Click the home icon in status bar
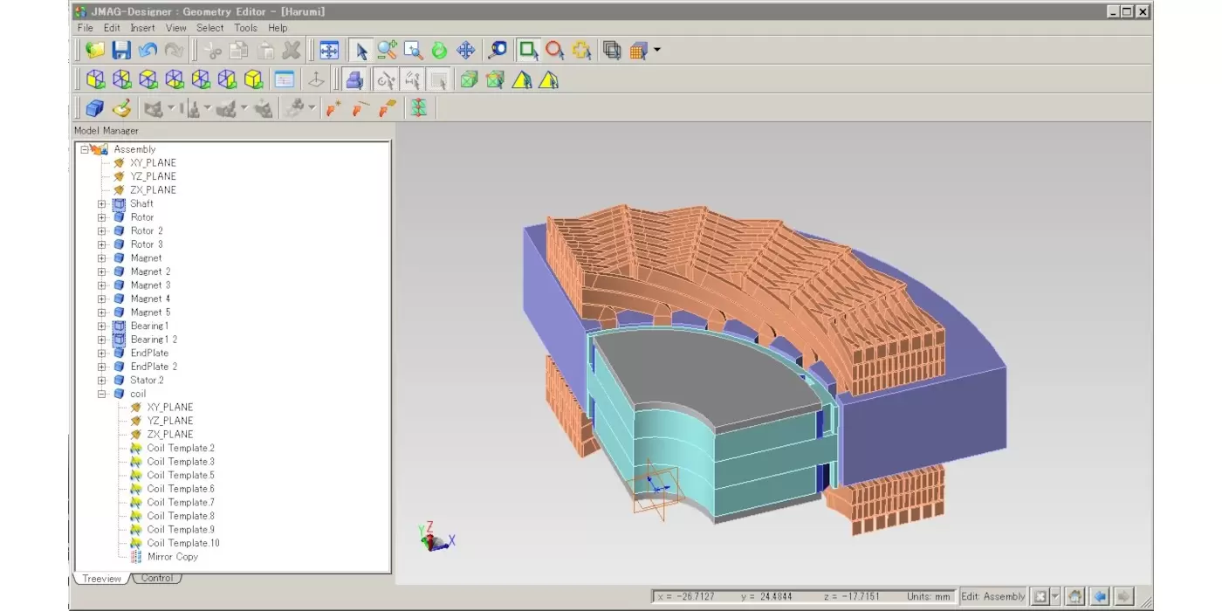Viewport: 1222px width, 611px height. click(x=1075, y=596)
